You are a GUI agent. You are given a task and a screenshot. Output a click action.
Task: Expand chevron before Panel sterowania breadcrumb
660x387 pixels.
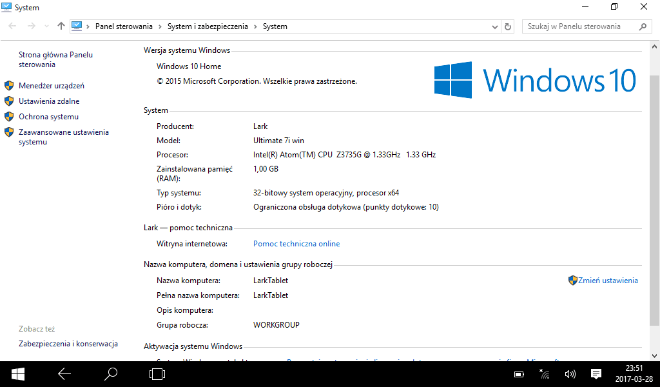click(88, 26)
